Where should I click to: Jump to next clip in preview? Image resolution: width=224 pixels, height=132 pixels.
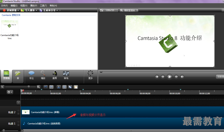(x=182, y=77)
